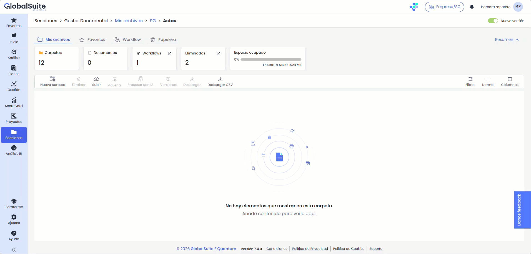Create a new folder with Nueva carpeta
Viewport: 531px width, 254px height.
click(52, 81)
